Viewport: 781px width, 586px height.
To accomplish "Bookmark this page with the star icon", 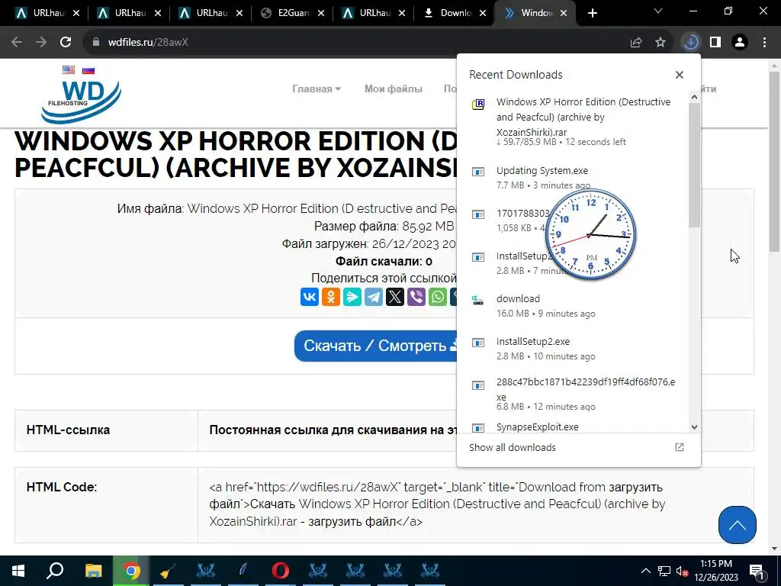I will (x=660, y=43).
